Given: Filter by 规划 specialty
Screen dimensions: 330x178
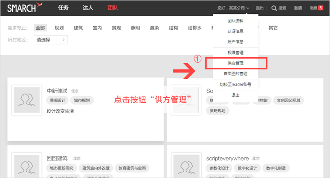Looking at the screenshot, I should [59, 28].
